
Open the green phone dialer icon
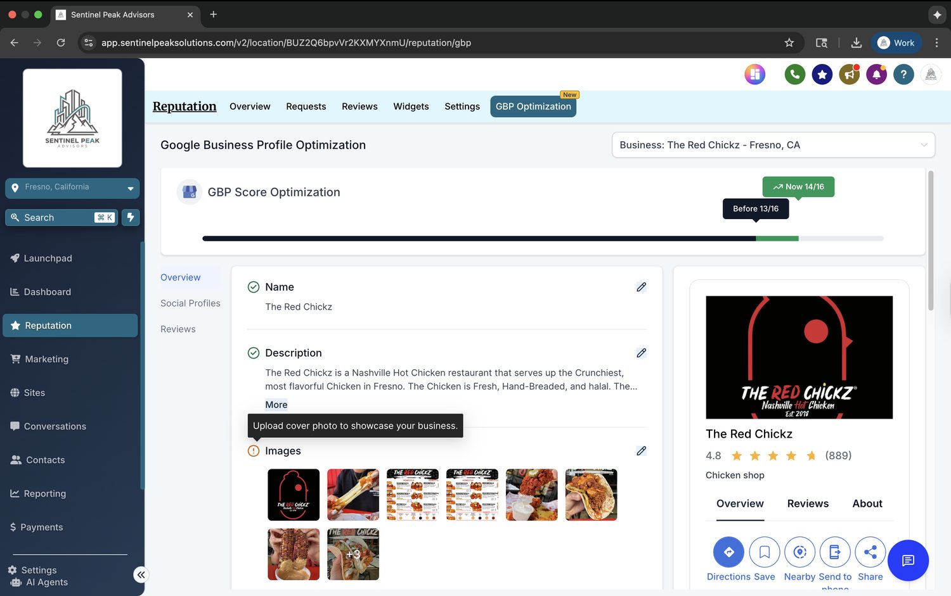794,75
